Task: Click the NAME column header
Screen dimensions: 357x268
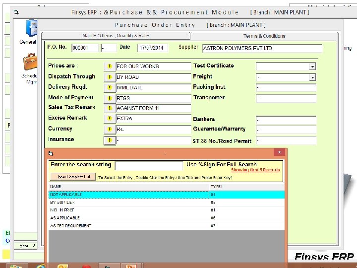Action: 128,187
